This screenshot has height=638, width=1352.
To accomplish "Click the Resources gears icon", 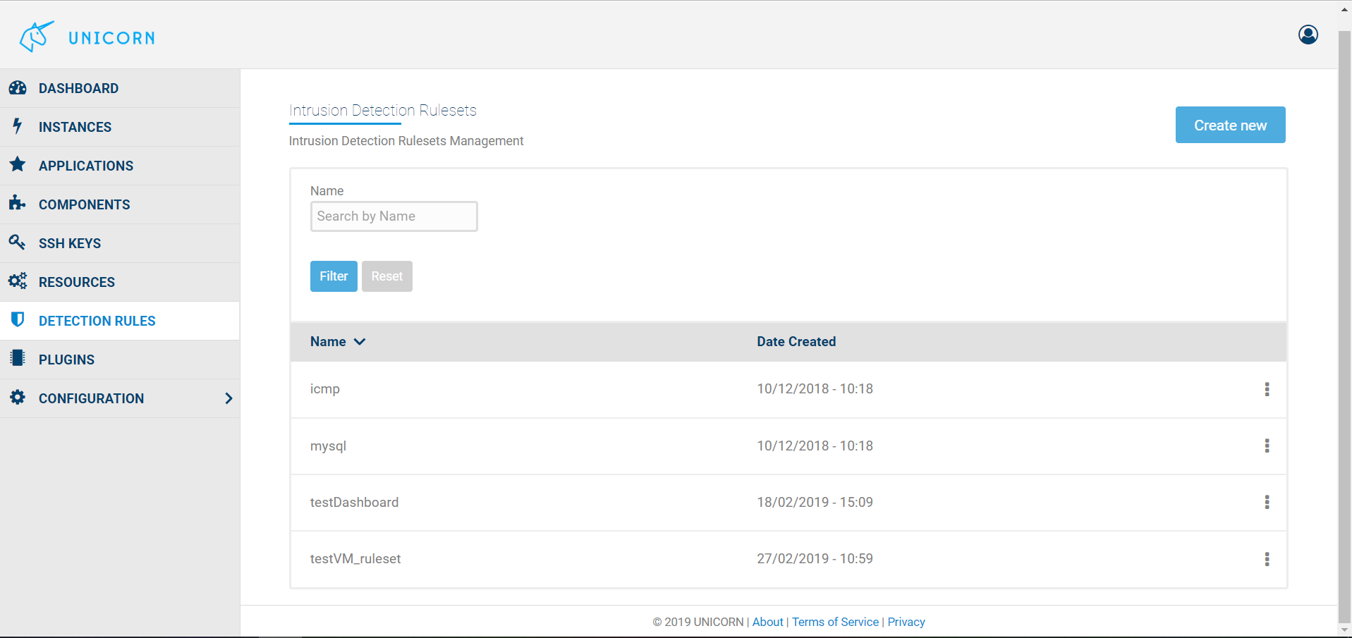I will coord(18,281).
